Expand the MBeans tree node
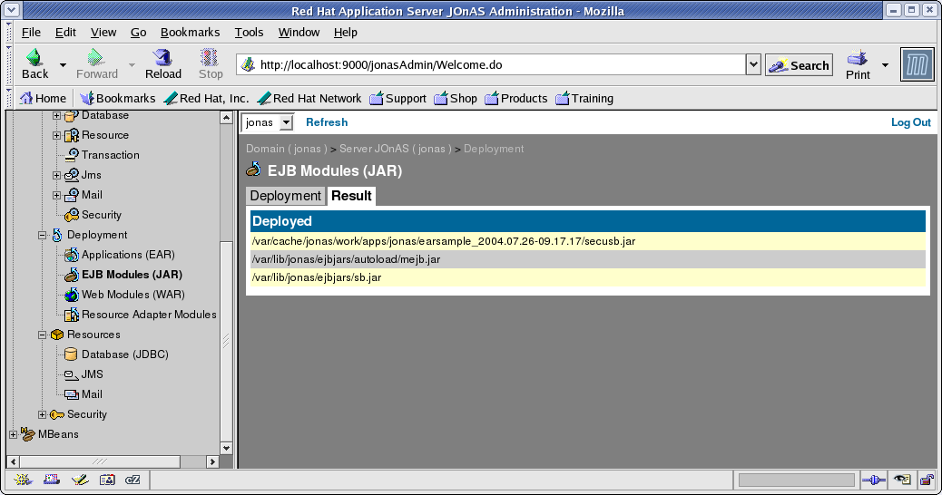The height and width of the screenshot is (495, 942). [x=14, y=434]
